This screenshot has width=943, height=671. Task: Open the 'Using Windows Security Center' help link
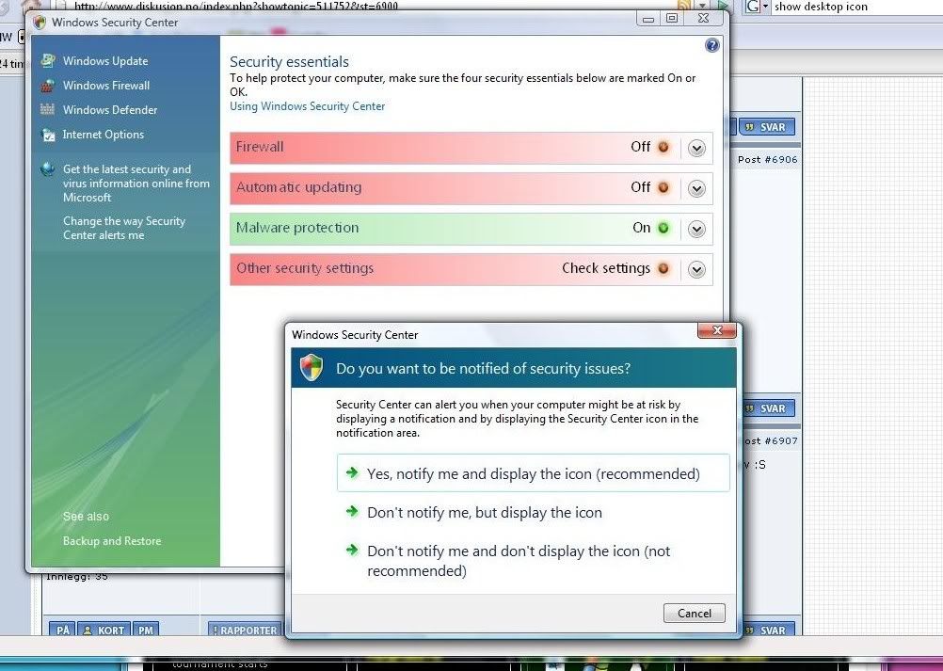coord(308,106)
